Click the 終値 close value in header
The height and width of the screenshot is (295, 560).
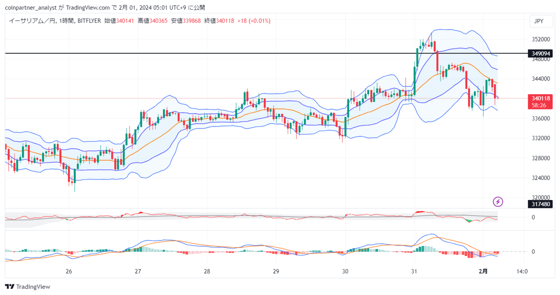(x=226, y=21)
